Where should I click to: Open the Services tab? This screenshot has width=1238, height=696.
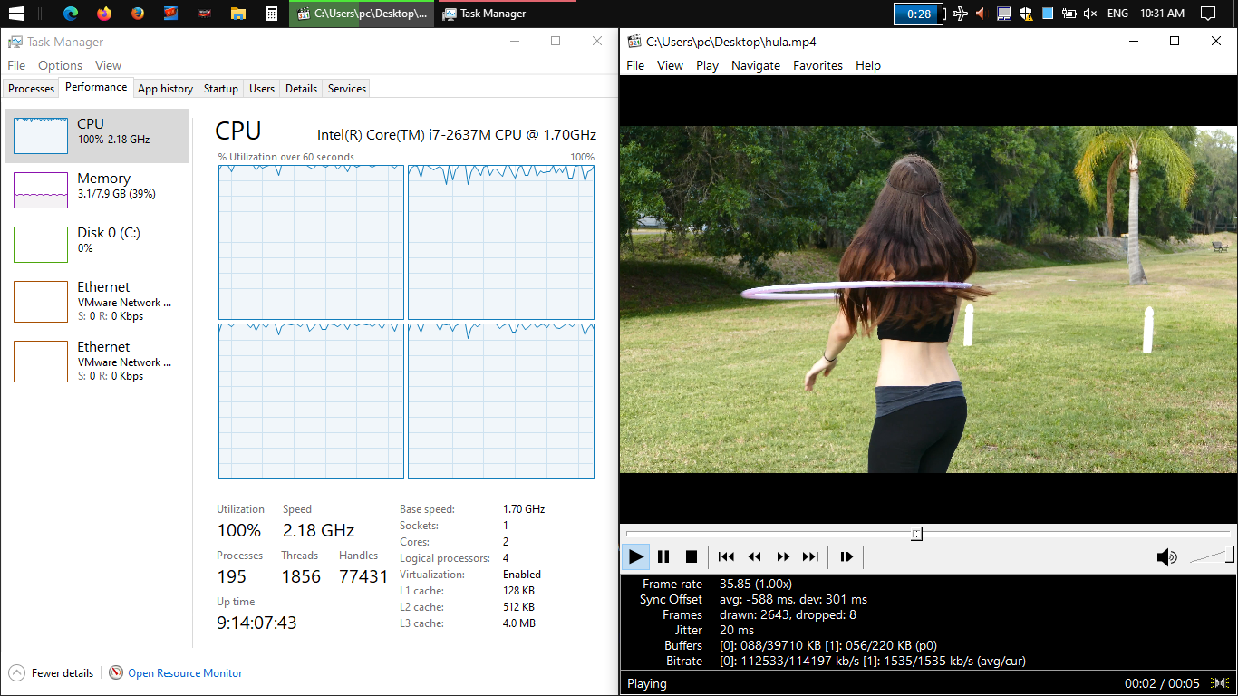347,89
